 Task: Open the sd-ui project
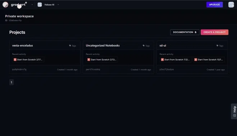pos(163,46)
